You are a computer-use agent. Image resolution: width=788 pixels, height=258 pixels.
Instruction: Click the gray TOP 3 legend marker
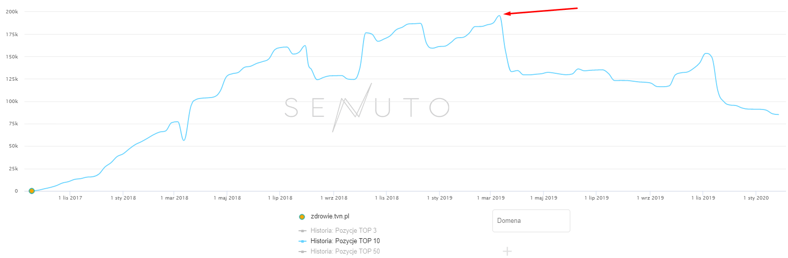click(302, 231)
